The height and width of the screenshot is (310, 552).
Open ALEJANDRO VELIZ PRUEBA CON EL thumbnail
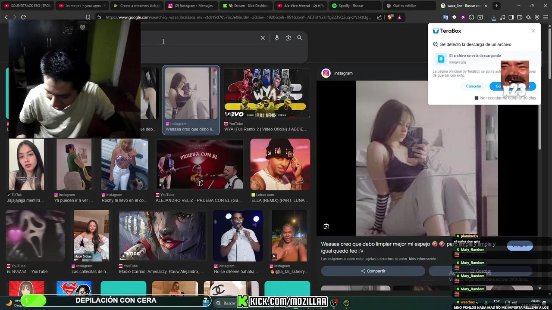tap(200, 164)
